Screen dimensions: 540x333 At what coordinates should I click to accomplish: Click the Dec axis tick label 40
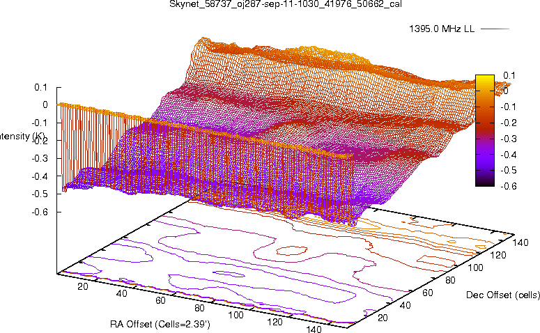coord(405,305)
